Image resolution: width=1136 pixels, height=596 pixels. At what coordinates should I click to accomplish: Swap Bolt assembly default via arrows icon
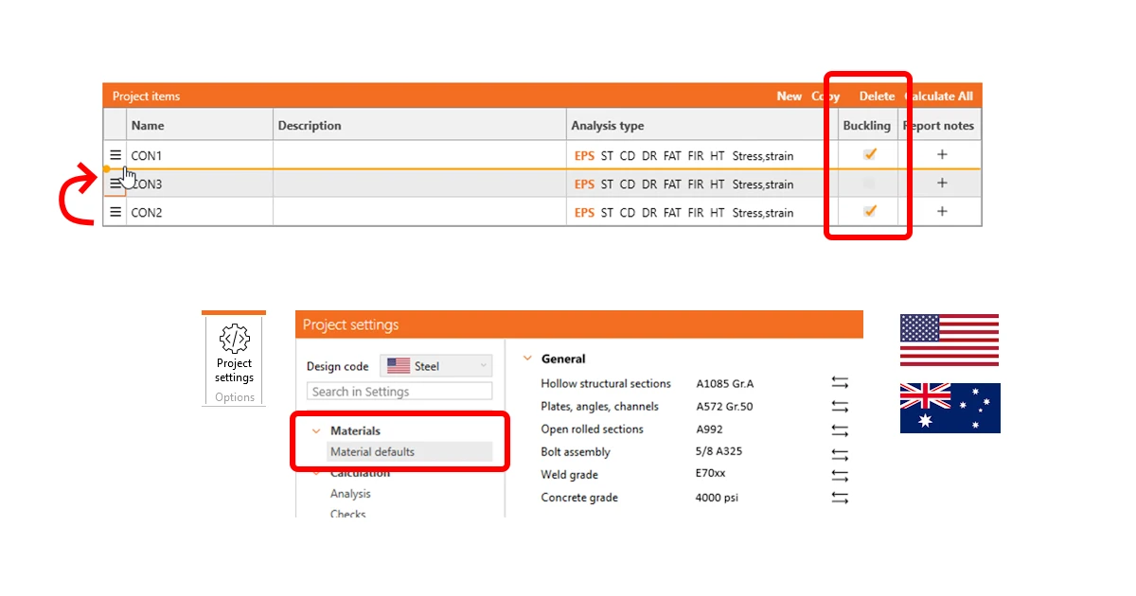[x=840, y=452]
